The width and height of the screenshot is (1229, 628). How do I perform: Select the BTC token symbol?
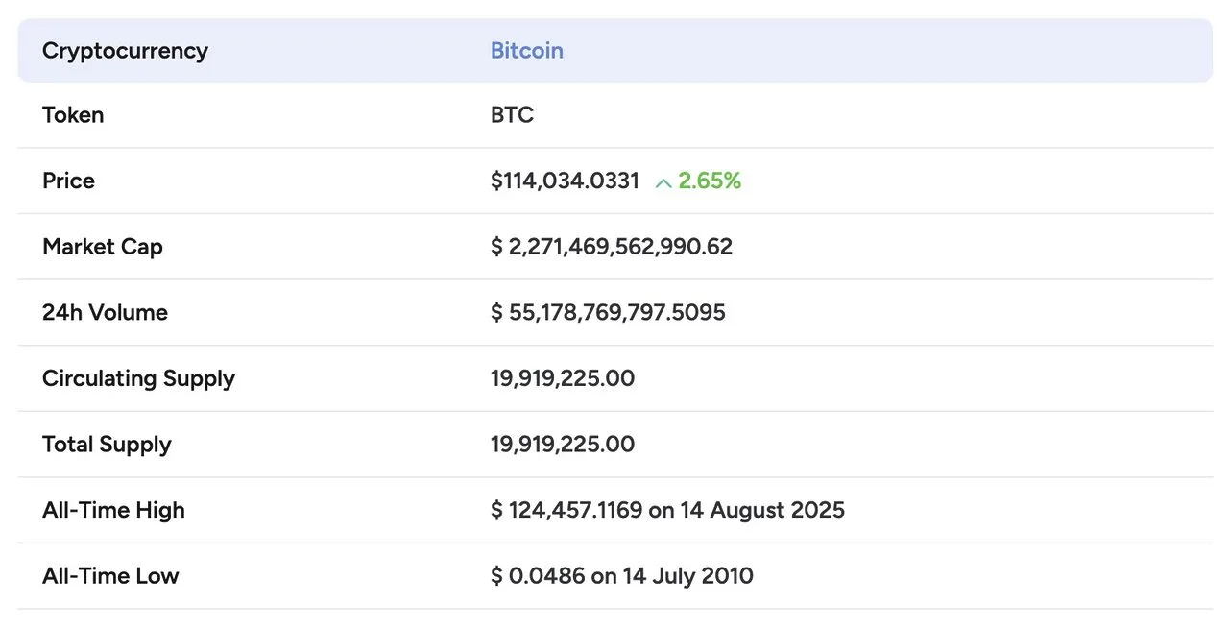[512, 115]
